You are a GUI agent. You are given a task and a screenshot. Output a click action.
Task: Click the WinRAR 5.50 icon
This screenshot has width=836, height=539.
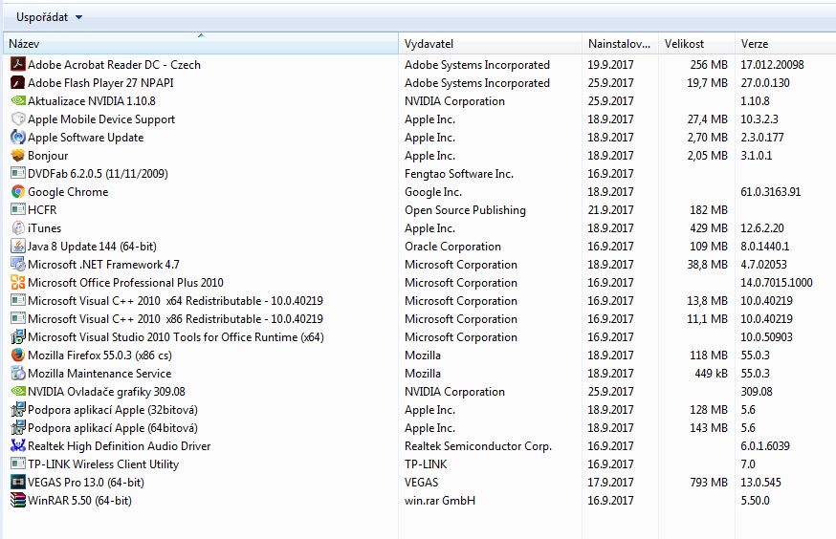[x=18, y=500]
